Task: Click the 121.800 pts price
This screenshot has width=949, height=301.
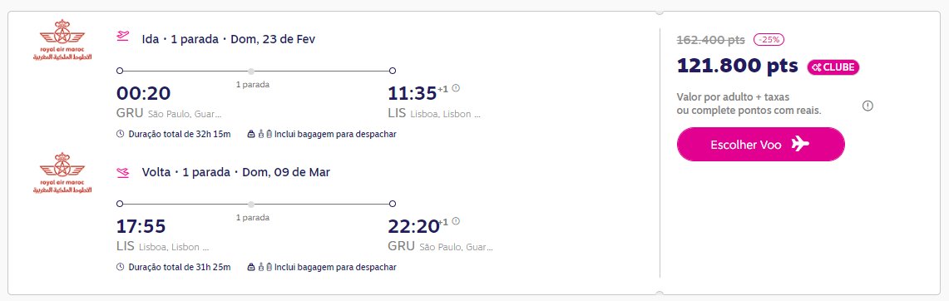Action: pos(738,66)
